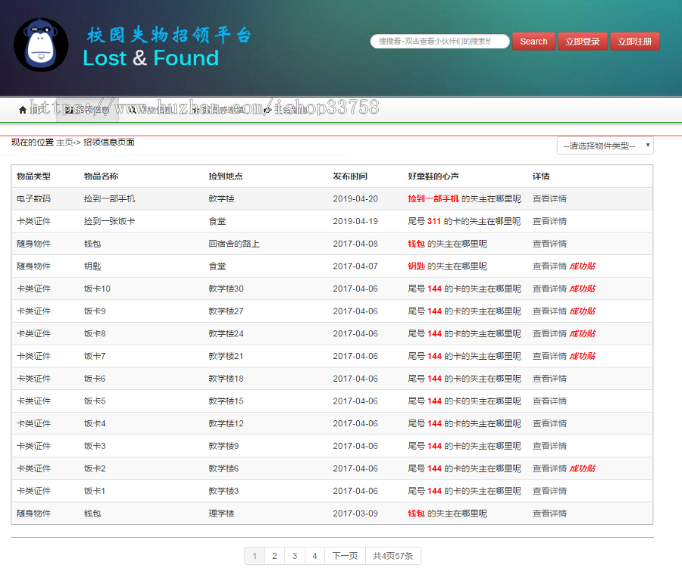Click the 立即注册 button

[635, 42]
